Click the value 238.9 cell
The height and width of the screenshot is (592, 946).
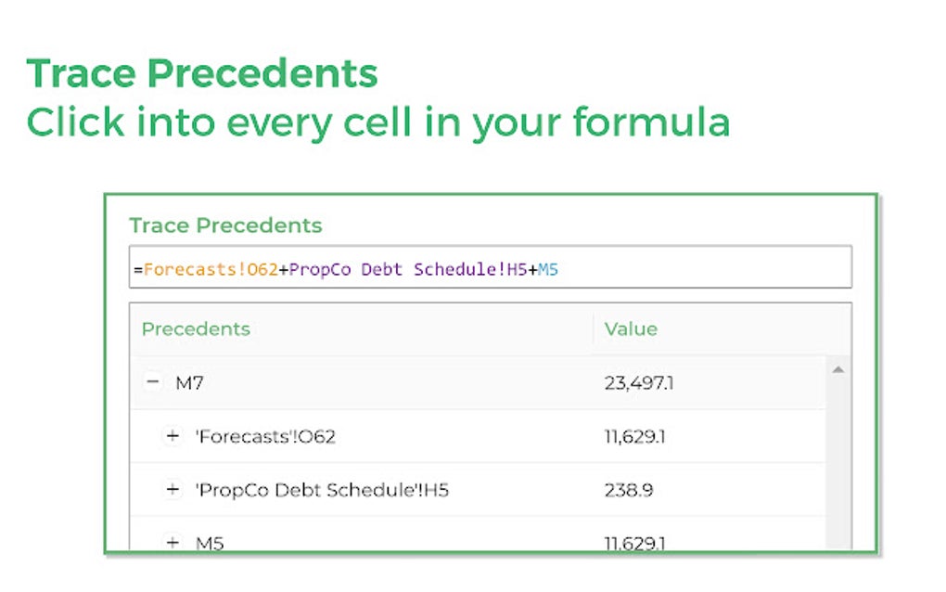[x=629, y=490]
